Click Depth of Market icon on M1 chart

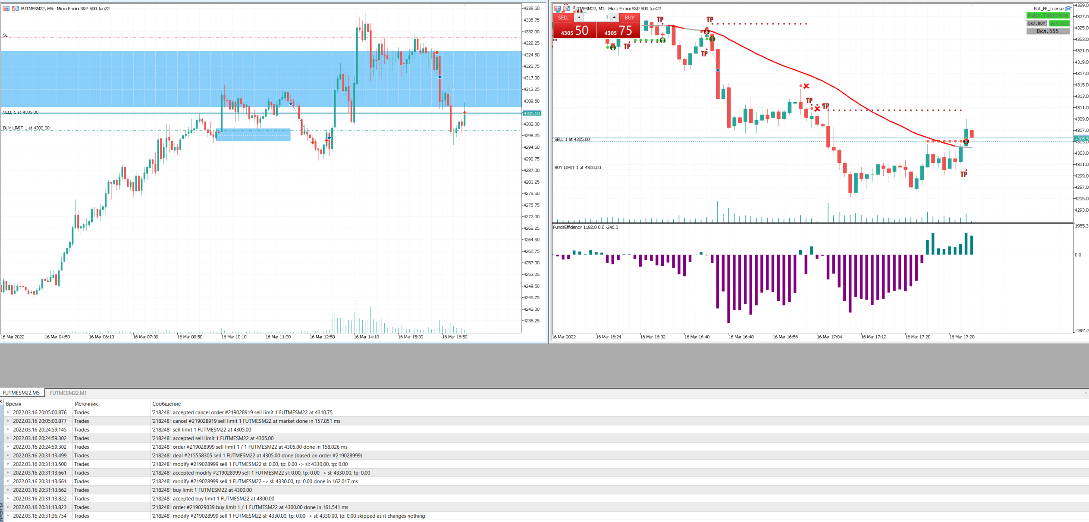coord(557,8)
